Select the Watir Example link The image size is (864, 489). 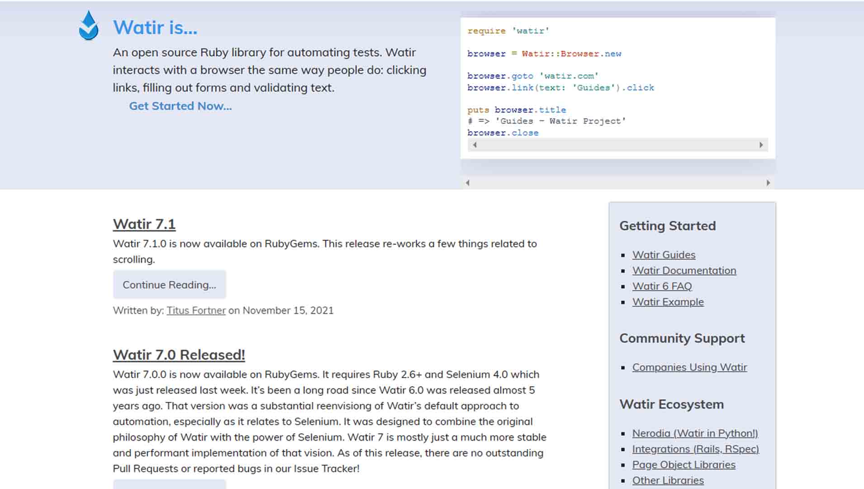coord(668,302)
